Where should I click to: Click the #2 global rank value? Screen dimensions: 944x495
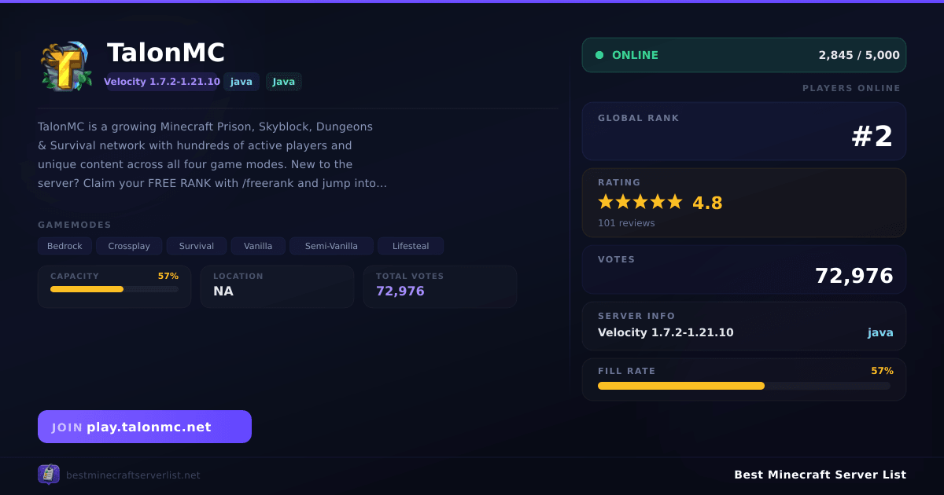coord(872,137)
